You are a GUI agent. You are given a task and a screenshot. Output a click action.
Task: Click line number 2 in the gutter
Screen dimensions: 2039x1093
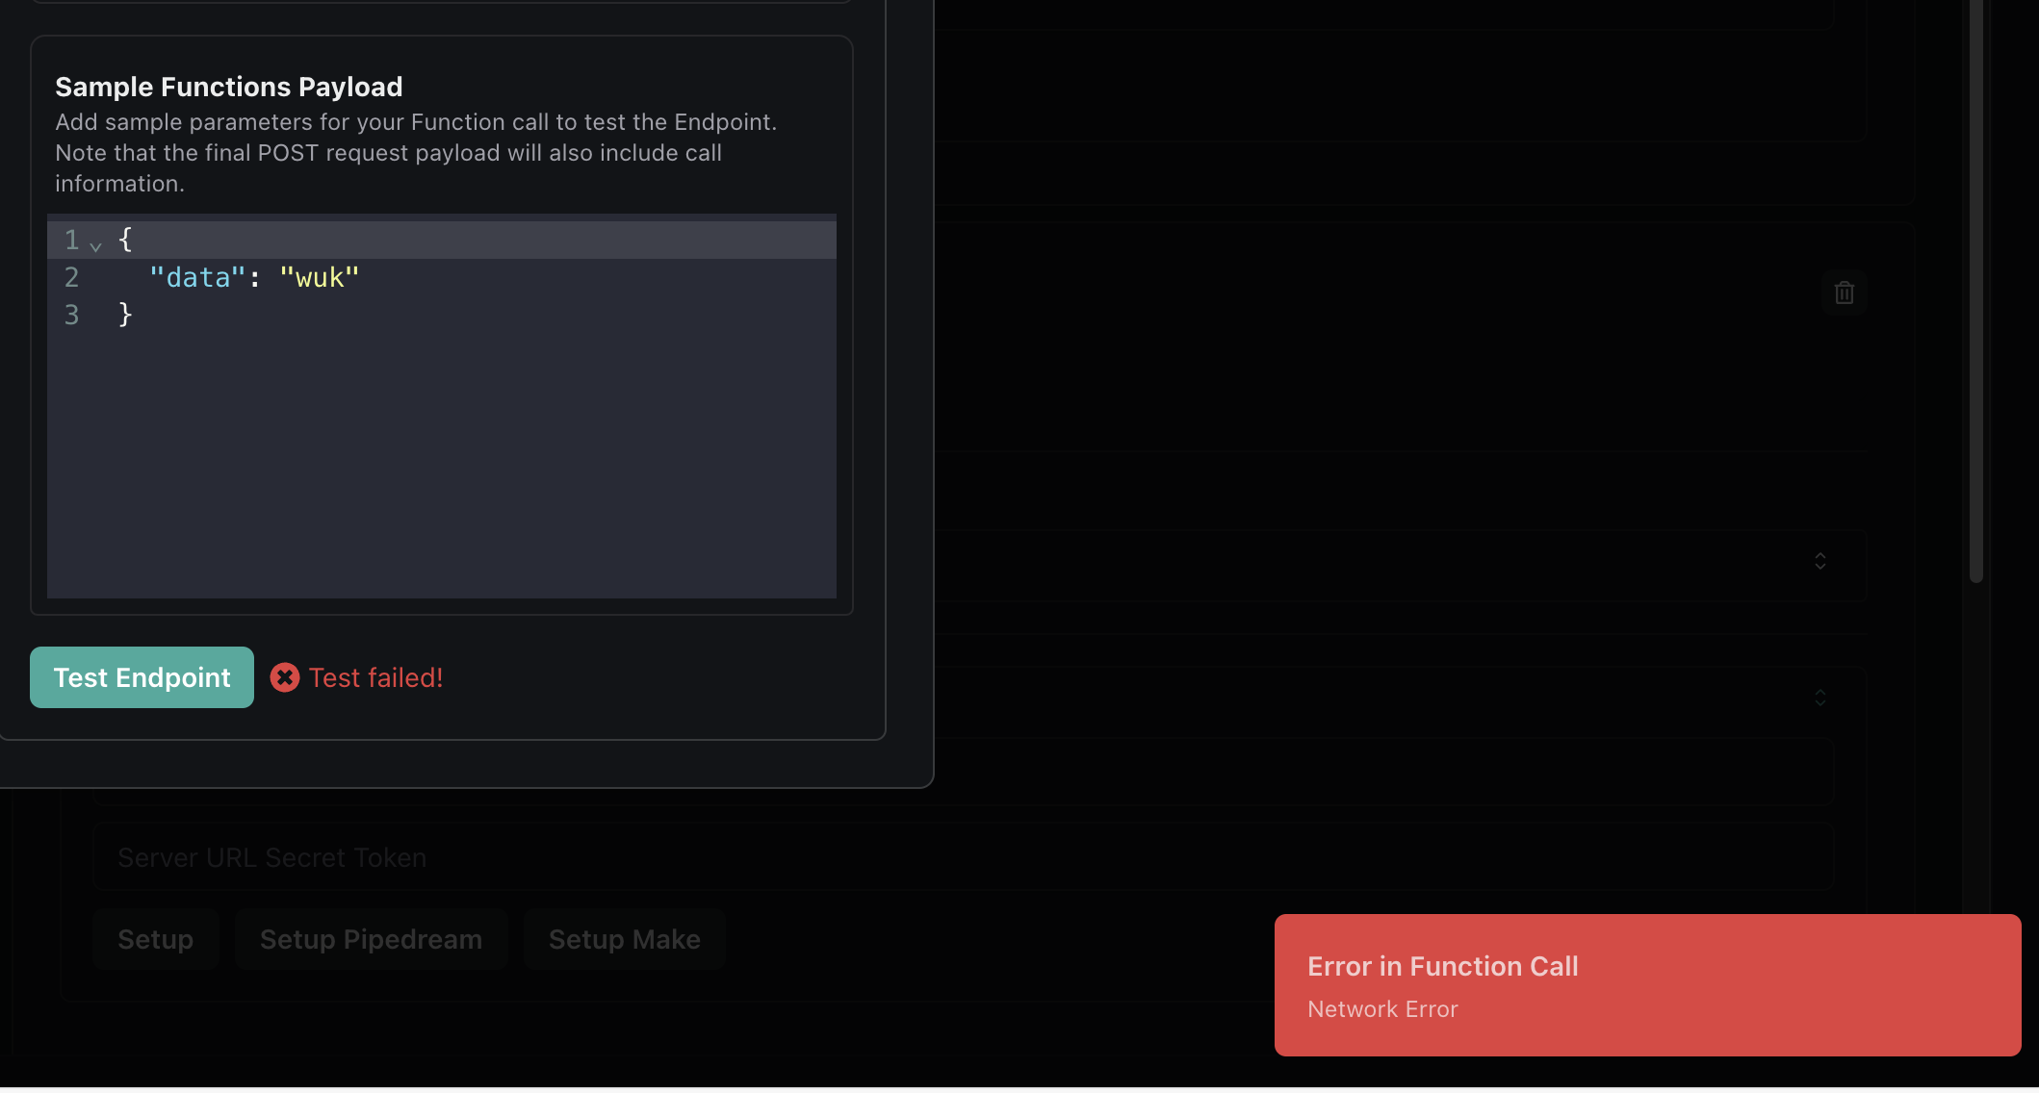click(70, 277)
